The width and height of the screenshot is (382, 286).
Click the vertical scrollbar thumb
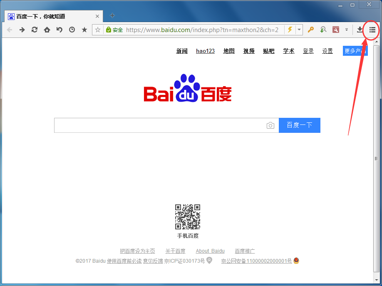[377, 159]
